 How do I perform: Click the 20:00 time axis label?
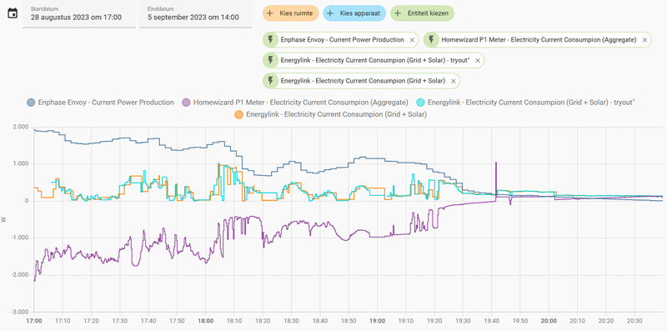[549, 321]
